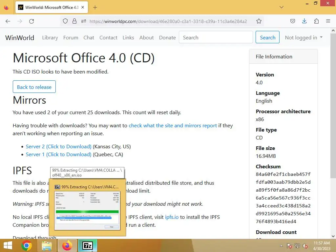Click the vertical scrollbar thumb
Viewport: 336px width, 252px height.
[x=333, y=105]
